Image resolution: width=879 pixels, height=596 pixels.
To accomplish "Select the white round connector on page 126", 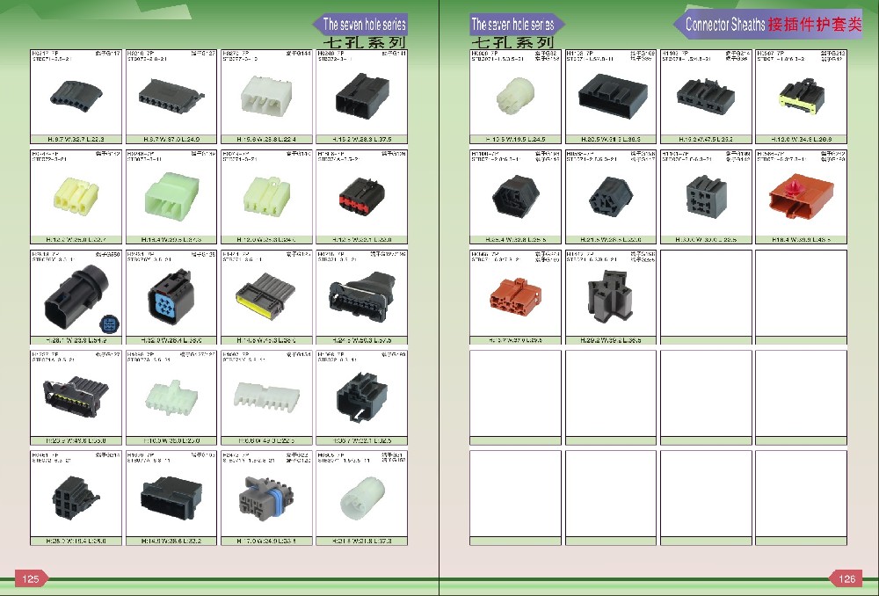I will click(x=515, y=95).
